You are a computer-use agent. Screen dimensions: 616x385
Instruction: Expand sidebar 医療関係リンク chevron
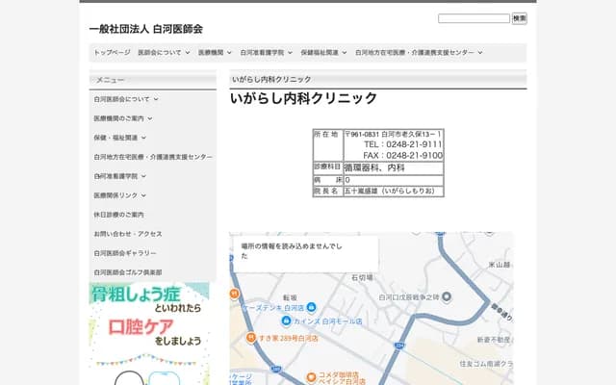tap(143, 195)
